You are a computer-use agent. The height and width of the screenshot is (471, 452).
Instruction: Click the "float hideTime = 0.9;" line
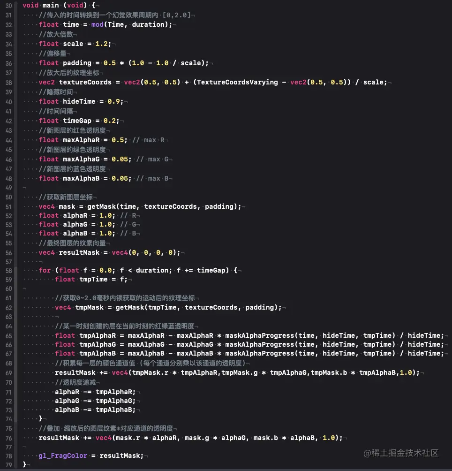pos(81,101)
